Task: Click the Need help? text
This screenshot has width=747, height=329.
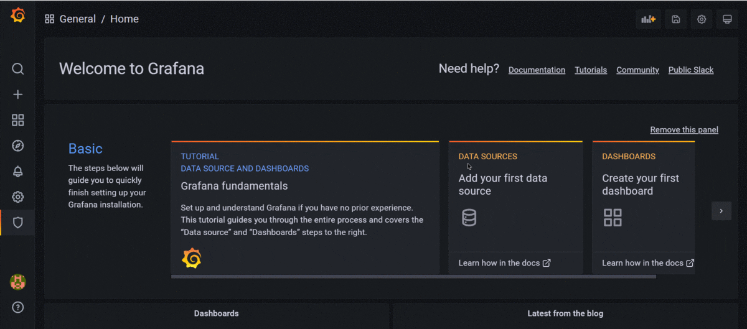Action: (469, 68)
